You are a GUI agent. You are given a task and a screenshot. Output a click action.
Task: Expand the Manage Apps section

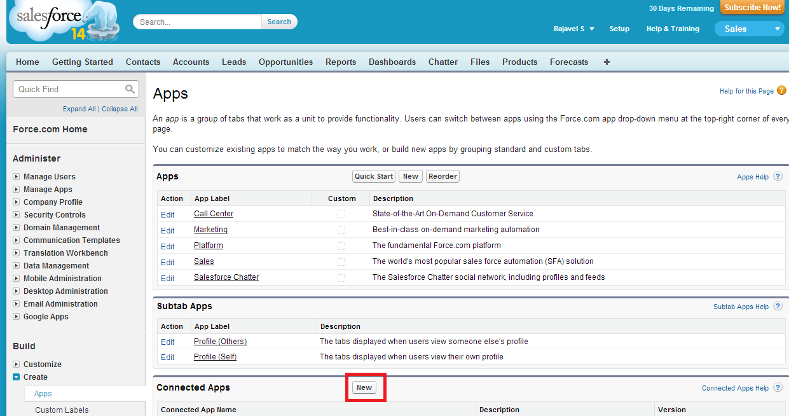tap(17, 190)
